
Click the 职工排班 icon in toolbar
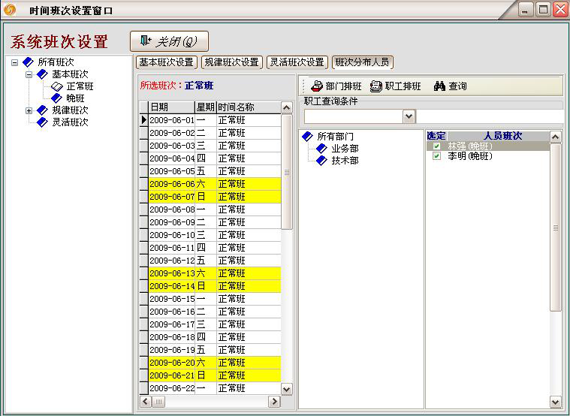(x=375, y=86)
